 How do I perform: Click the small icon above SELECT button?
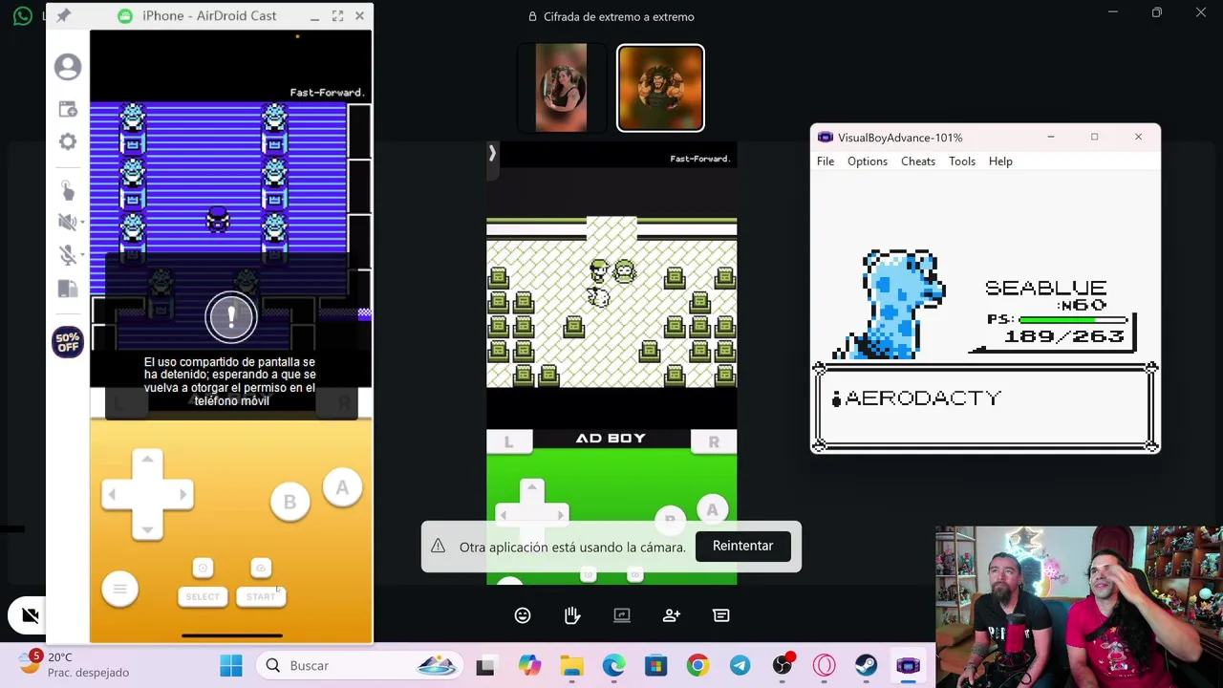(x=203, y=569)
